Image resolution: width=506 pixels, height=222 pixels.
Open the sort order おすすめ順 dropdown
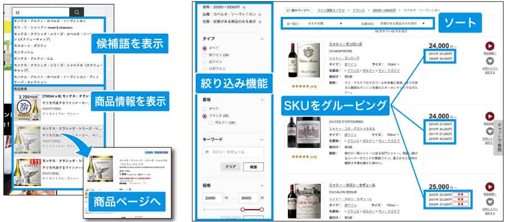click(x=324, y=24)
